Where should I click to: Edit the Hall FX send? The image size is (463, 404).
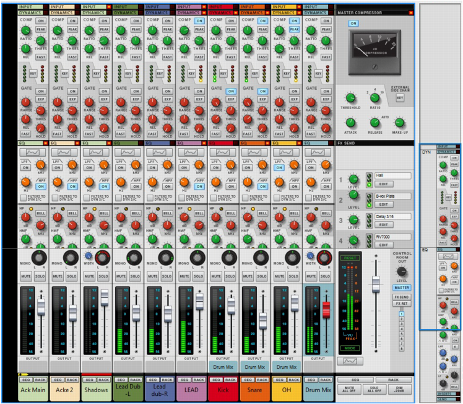[383, 184]
